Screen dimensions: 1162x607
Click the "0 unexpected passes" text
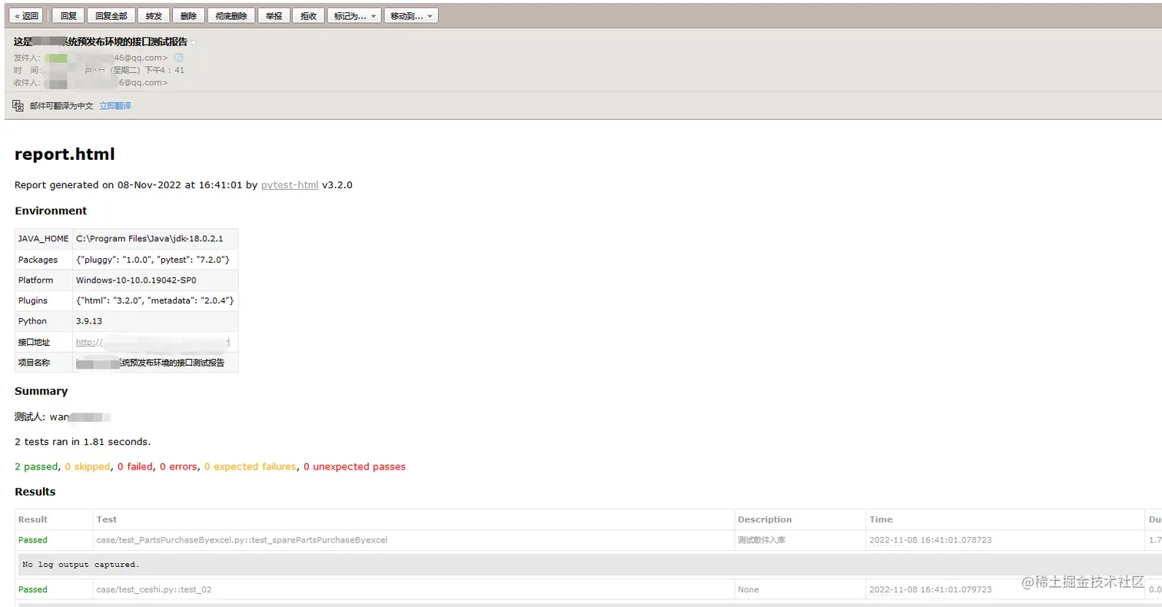354,466
